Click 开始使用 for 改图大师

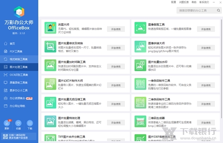[116, 29]
